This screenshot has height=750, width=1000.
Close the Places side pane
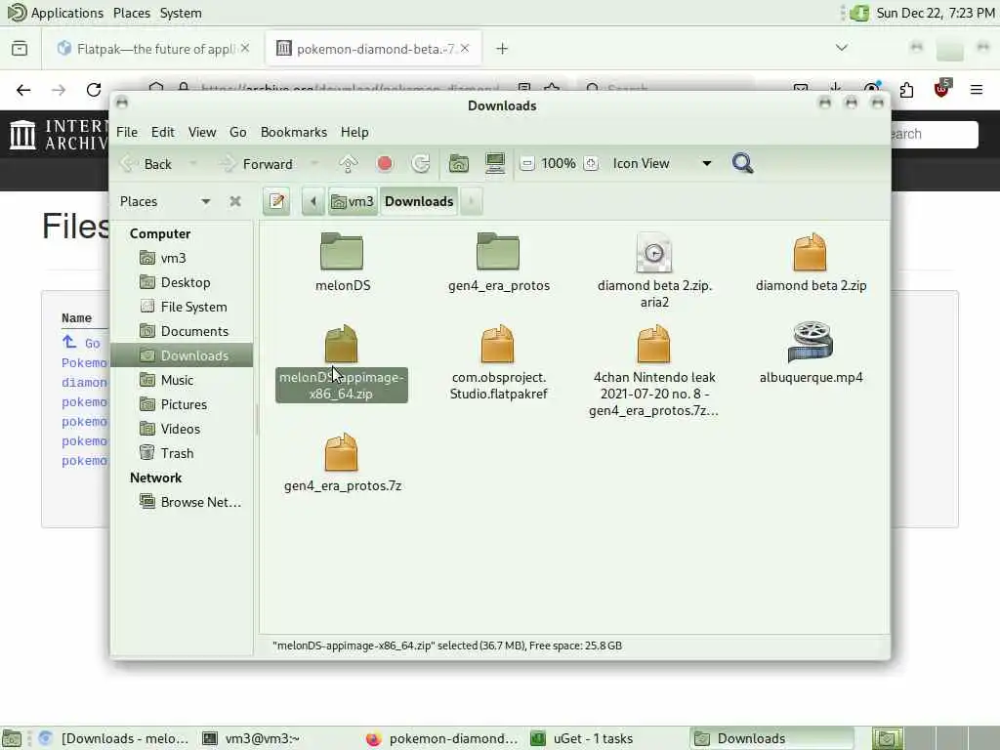tap(235, 201)
